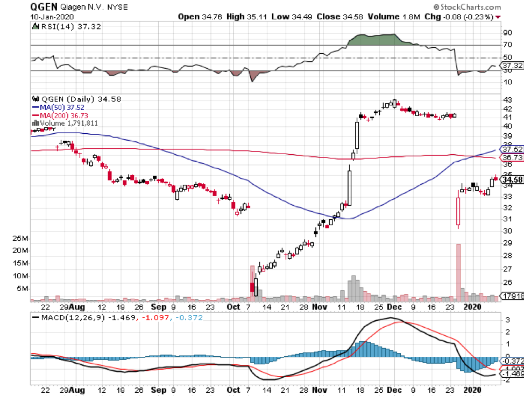Viewport: 524px width, 396px height.
Task: Click the 37.32 RSI value tag on right axis
Action: click(x=512, y=66)
